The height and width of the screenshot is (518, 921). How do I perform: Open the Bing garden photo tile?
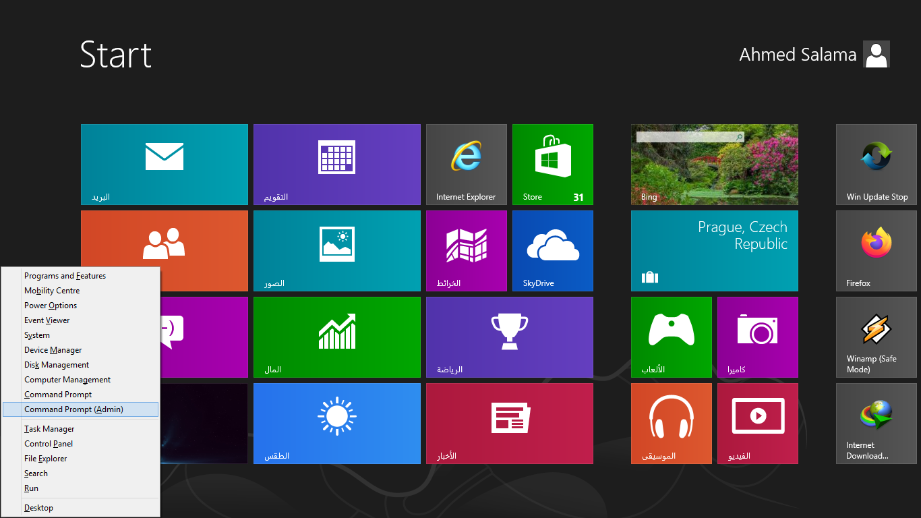pos(715,165)
